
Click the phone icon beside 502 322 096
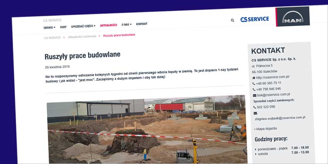(255, 107)
